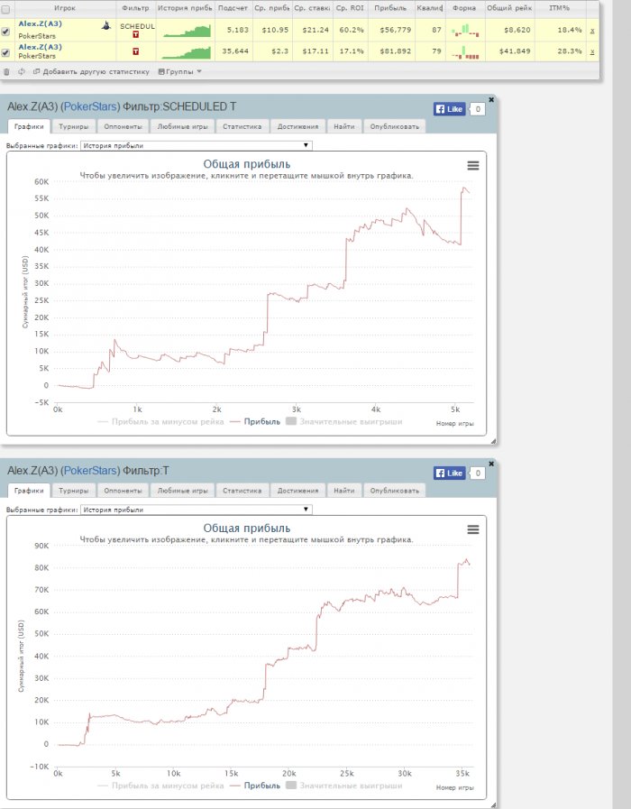Image resolution: width=631 pixels, height=809 pixels.
Task: Click Facebook Like in SCHEDULED T panel
Action: pyautogui.click(x=450, y=109)
